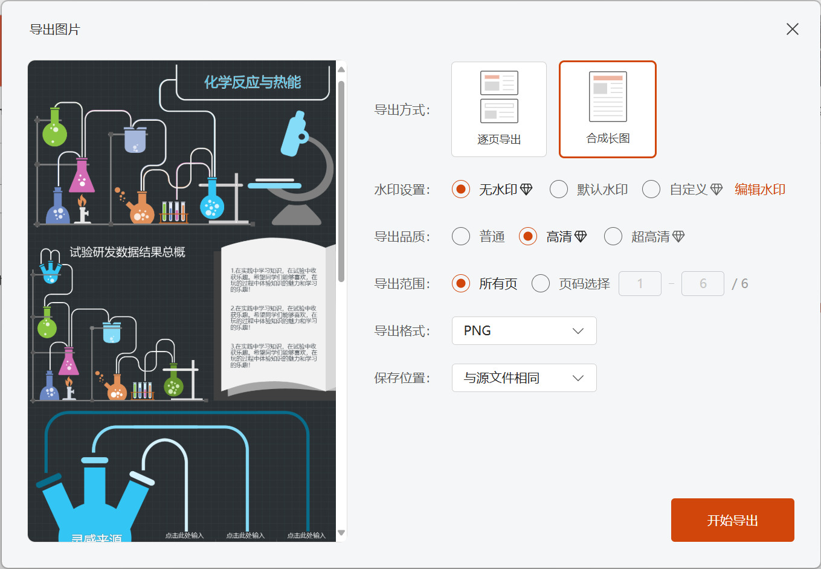Enable the 页码选择 page range option
The width and height of the screenshot is (821, 569).
coord(541,283)
